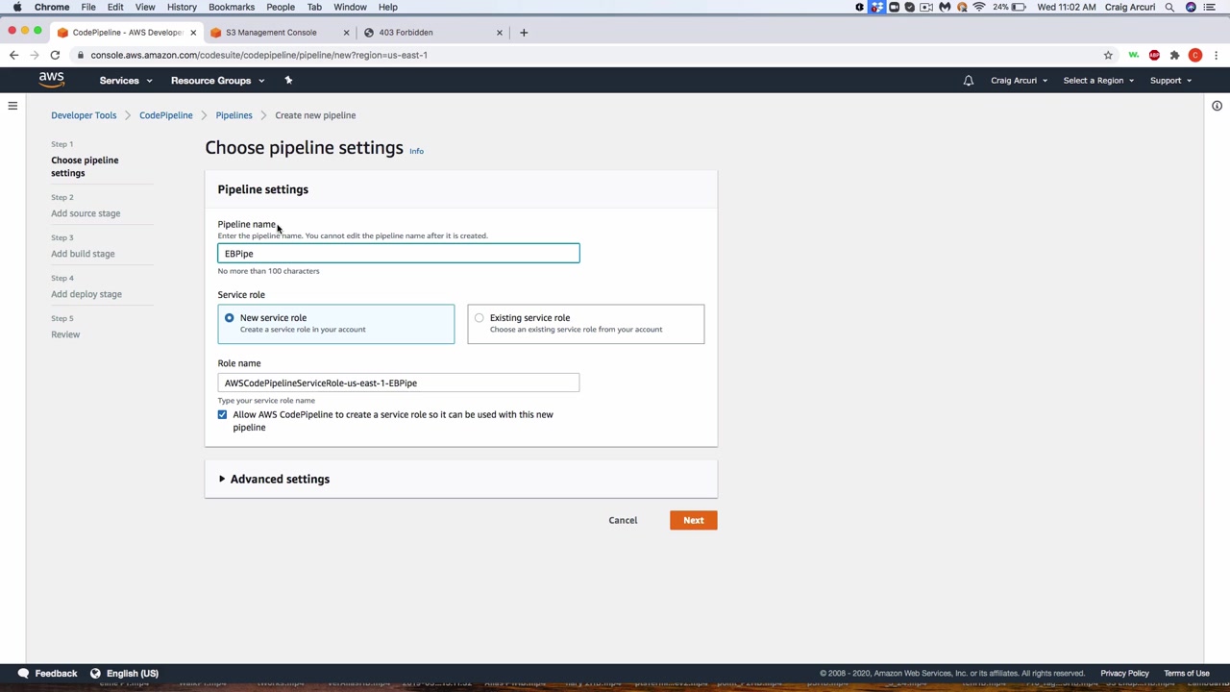This screenshot has width=1230, height=692.
Task: Expand Advanced settings section
Action: [274, 479]
